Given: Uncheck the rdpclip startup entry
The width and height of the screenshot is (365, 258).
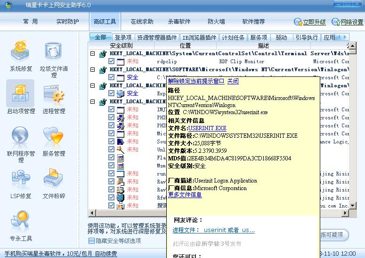Looking at the screenshot, I should (111, 61).
